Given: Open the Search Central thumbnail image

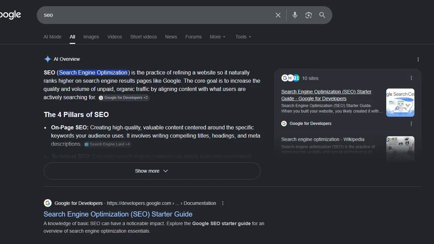Looking at the screenshot, I should [400, 103].
